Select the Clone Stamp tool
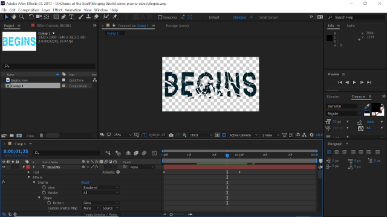 88,17
